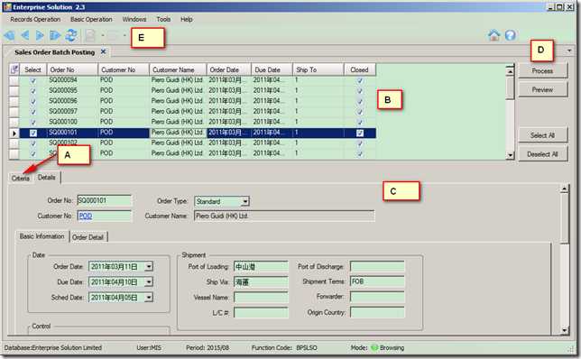This screenshot has width=581, height=359.
Task: Click Function Code BPSLSO in the status bar
Action: pyautogui.click(x=284, y=348)
